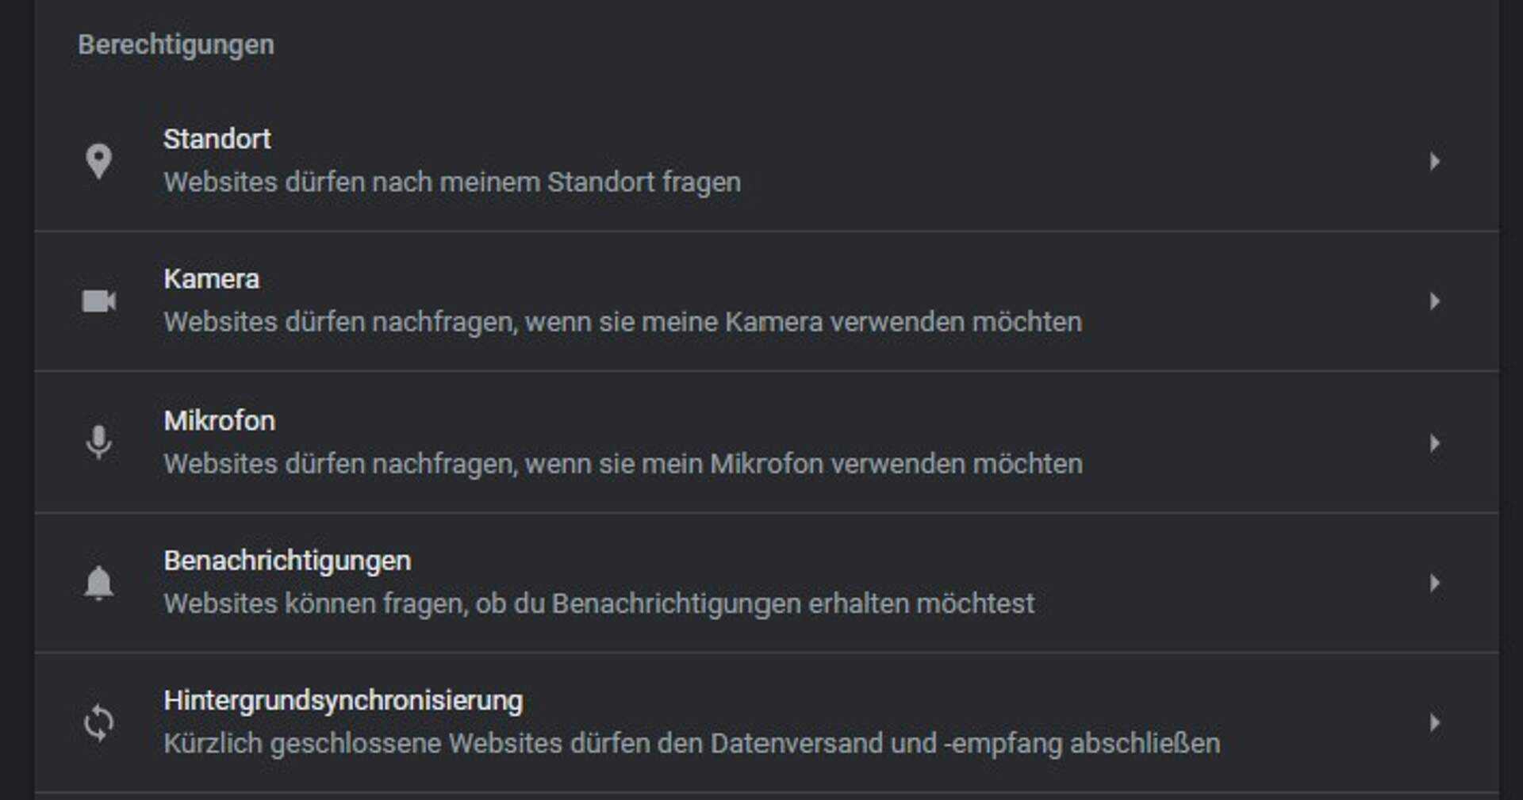The width and height of the screenshot is (1523, 800).
Task: Click the Berechtigungen section heading
Action: (176, 45)
